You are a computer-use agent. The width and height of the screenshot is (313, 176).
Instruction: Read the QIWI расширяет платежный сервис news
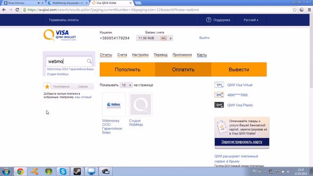236,158
